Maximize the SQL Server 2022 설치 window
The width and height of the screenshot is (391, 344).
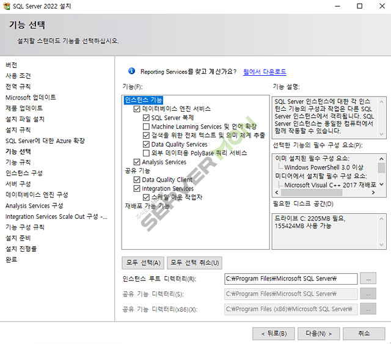coord(359,6)
